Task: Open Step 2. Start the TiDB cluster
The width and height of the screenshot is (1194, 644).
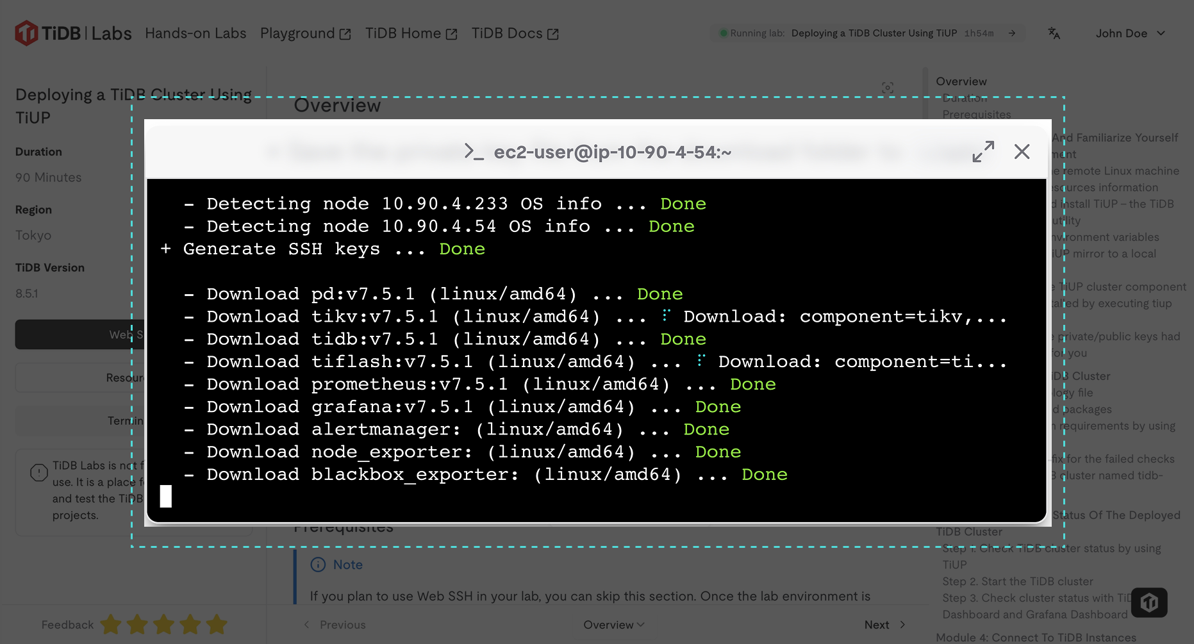Action: tap(1018, 581)
